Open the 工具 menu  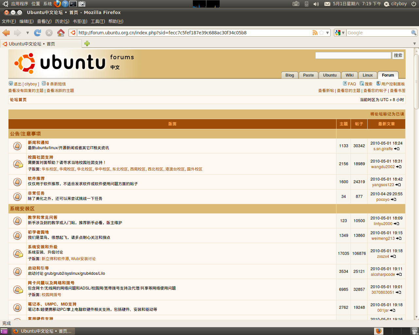coord(98,21)
